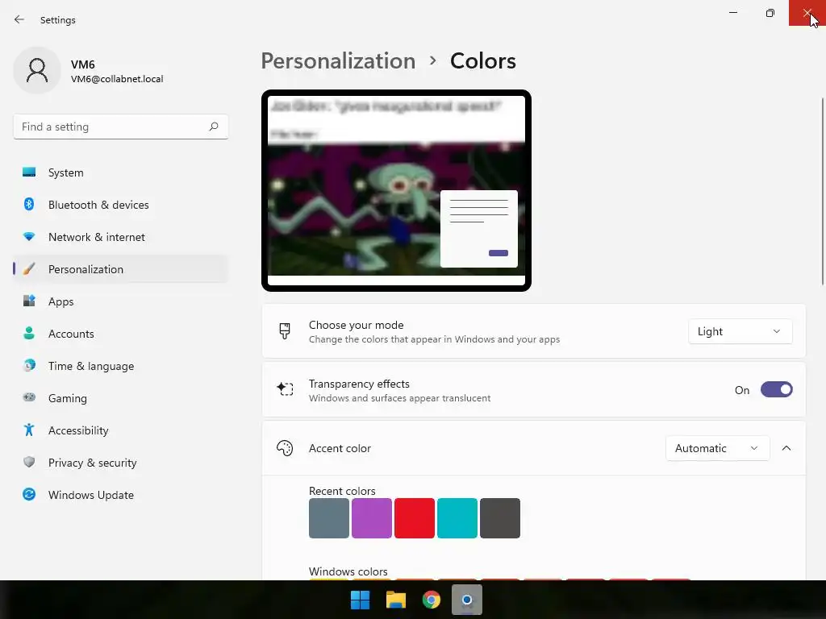Click the Network wifi icon
This screenshot has height=619, width=826.
(x=29, y=237)
